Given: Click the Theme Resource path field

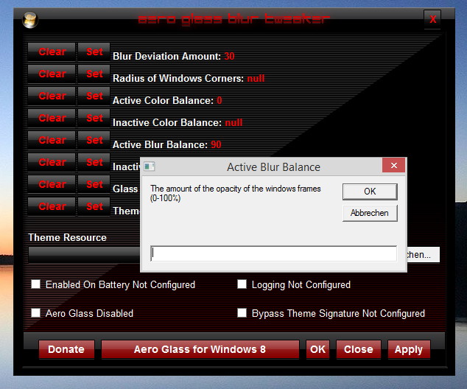Looking at the screenshot, I should tap(84, 255).
